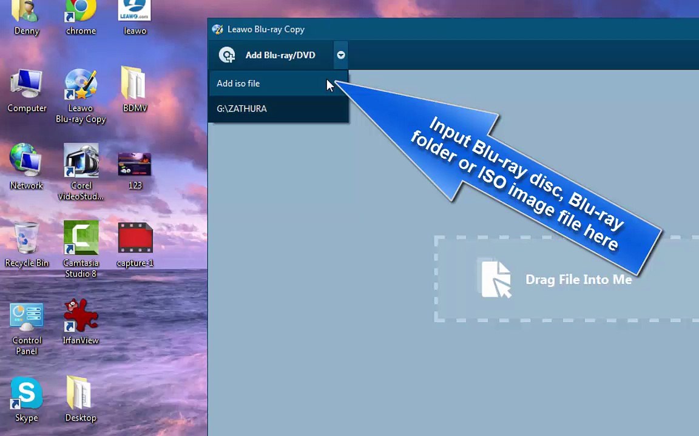Click the file icon in drop zone

tap(495, 278)
